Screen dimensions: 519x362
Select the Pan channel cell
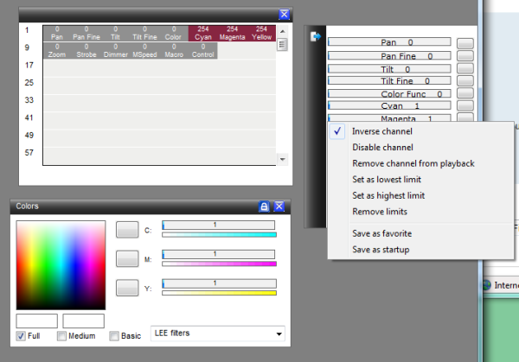57,34
